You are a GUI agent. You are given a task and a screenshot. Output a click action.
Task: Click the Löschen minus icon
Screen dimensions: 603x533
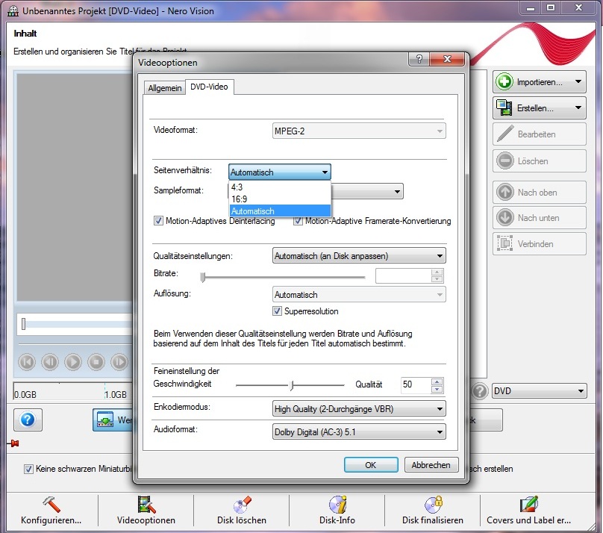pyautogui.click(x=505, y=160)
